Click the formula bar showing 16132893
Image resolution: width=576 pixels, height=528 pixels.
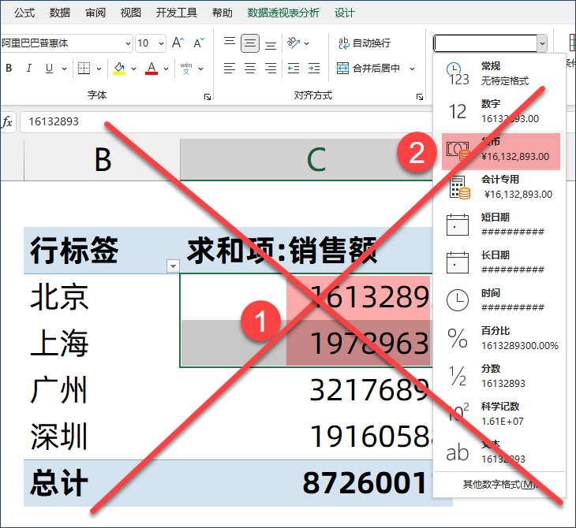click(x=221, y=121)
